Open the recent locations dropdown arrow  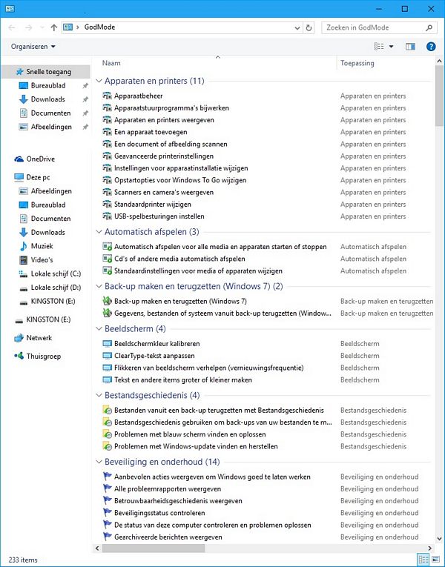point(42,28)
